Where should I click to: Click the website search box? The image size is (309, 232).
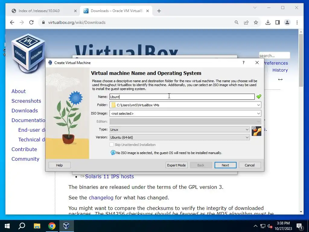[274, 56]
